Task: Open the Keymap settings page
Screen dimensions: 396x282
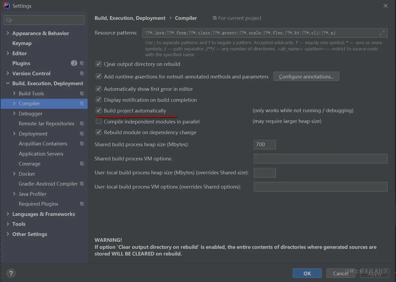Action: [22, 43]
